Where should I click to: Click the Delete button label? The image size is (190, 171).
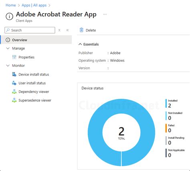pos(91,30)
